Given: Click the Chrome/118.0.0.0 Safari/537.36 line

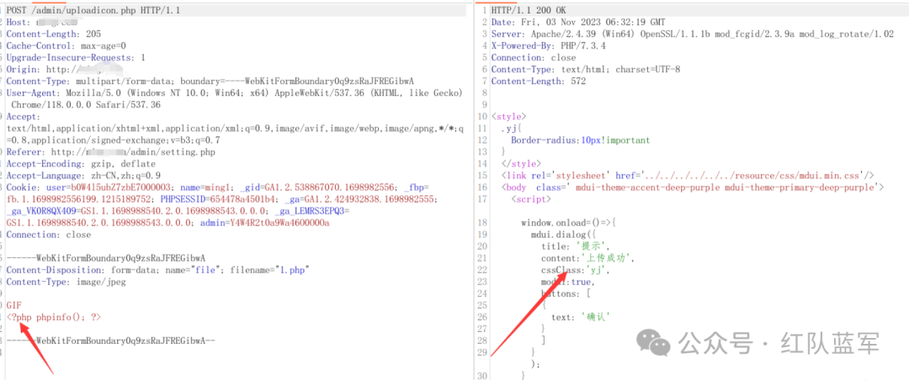Looking at the screenshot, I should pyautogui.click(x=86, y=105).
